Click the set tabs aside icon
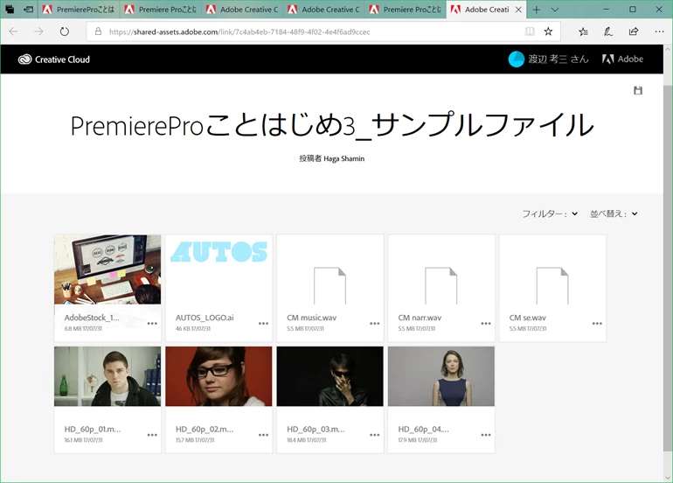 coord(28,10)
